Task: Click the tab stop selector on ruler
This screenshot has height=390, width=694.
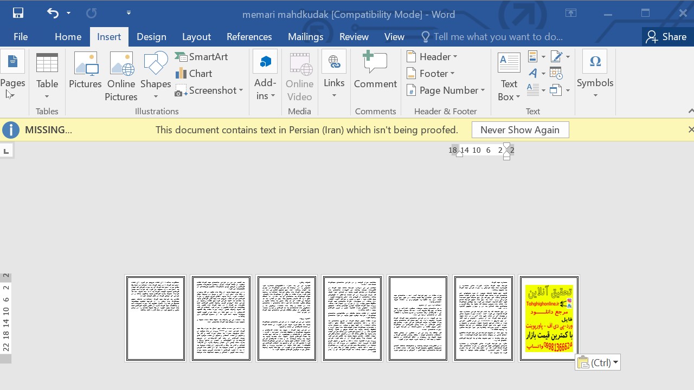Action: (x=7, y=151)
